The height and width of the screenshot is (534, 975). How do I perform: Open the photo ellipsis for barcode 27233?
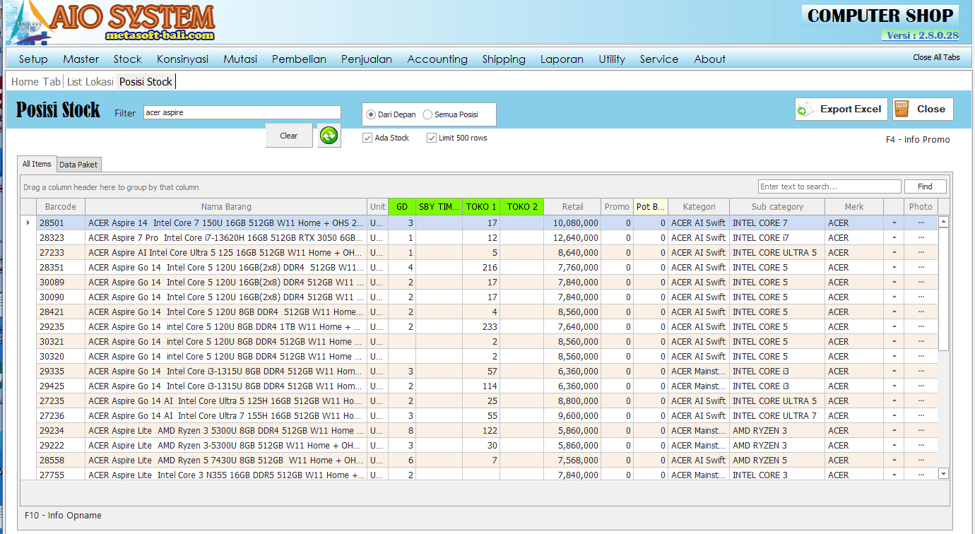coord(921,252)
